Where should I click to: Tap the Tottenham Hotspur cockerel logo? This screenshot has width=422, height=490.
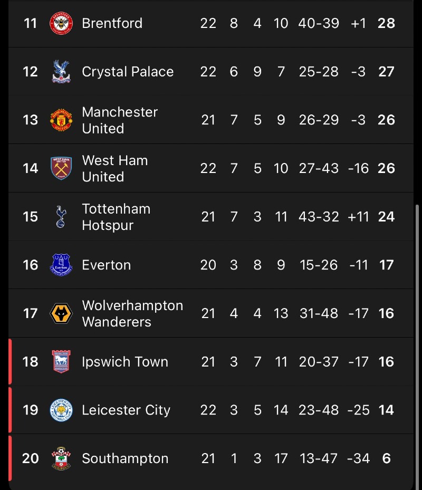click(61, 217)
